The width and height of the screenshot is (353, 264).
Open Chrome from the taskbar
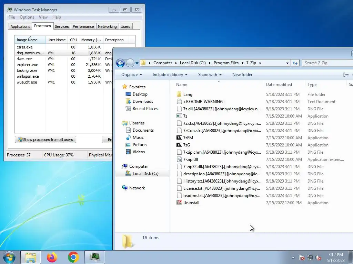[x=73, y=257]
